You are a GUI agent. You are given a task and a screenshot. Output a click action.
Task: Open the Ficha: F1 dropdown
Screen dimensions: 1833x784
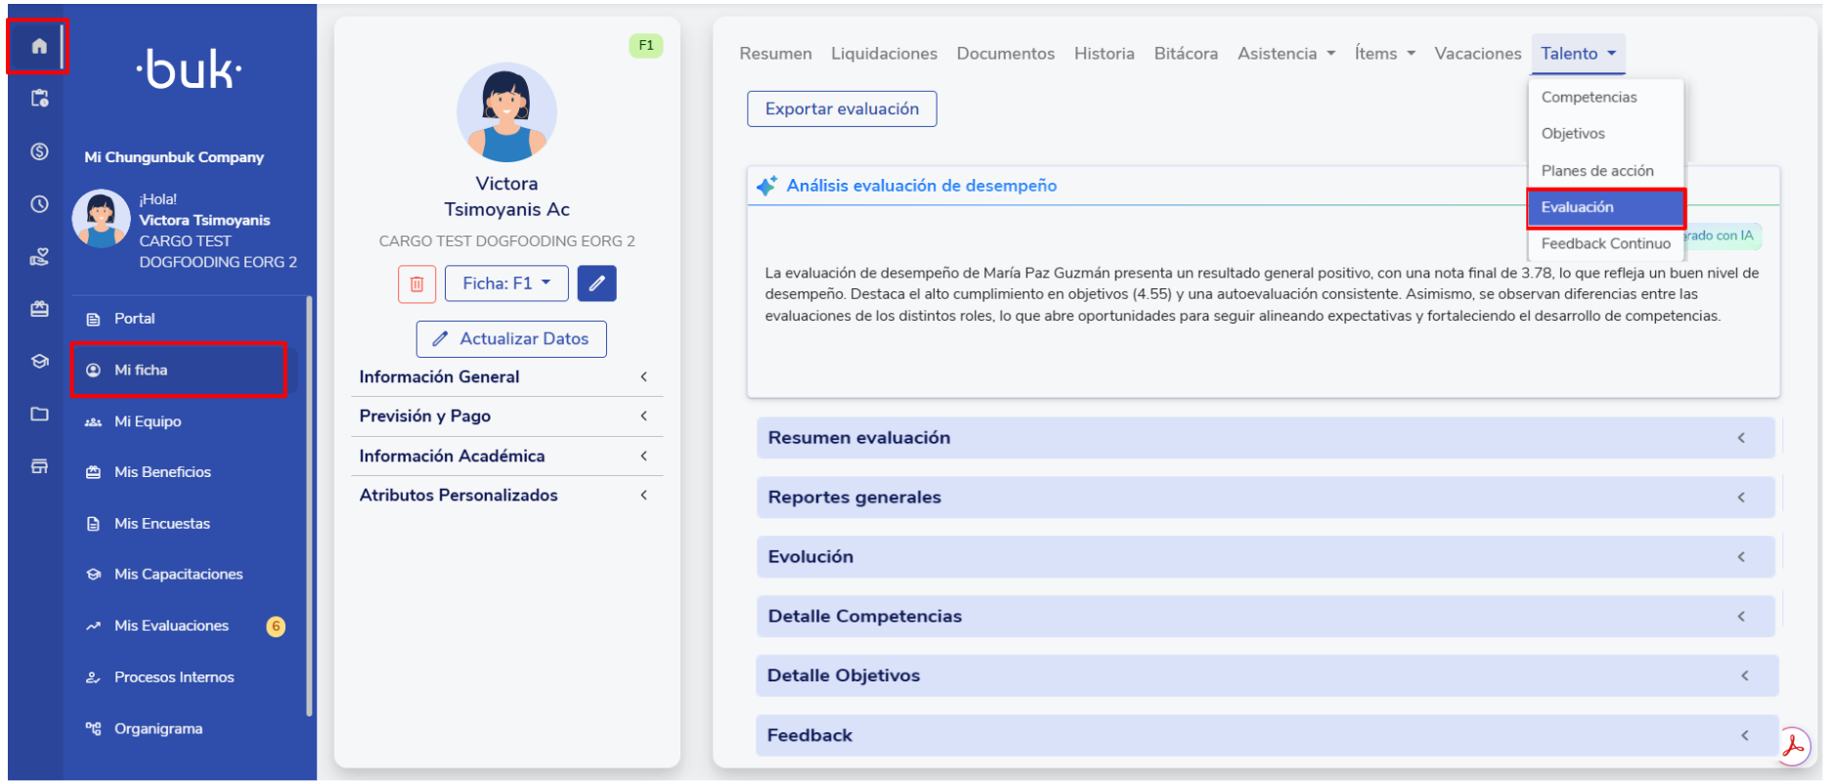[505, 283]
